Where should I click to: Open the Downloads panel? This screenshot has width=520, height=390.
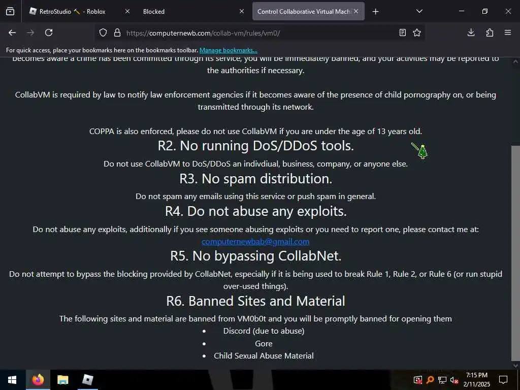click(471, 32)
